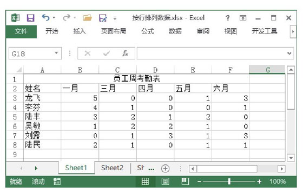The height and width of the screenshot is (195, 303).
Task: Open the redo history dropdown arrow
Action: pyautogui.click(x=75, y=18)
